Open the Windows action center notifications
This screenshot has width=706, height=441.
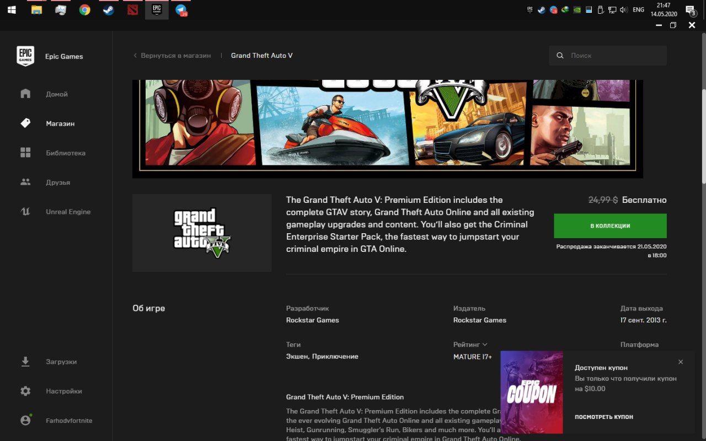[x=692, y=10]
